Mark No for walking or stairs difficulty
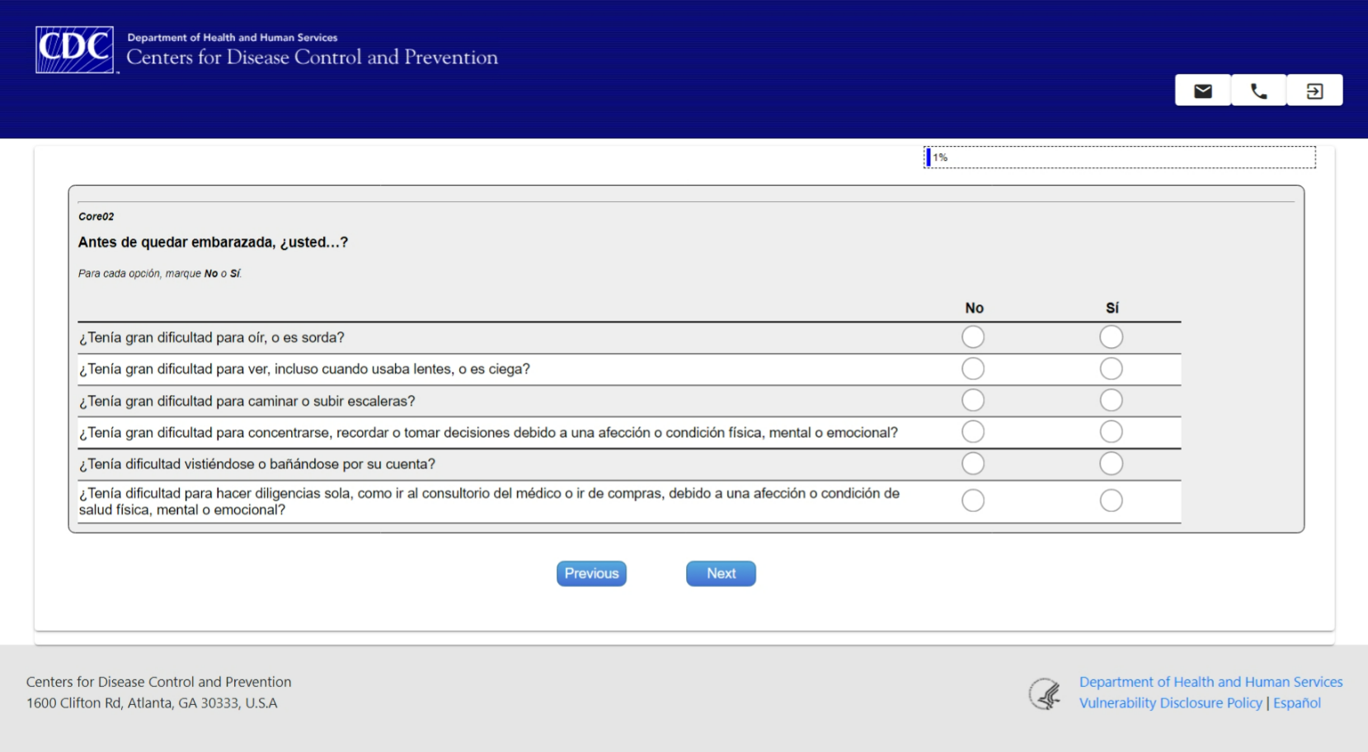Image resolution: width=1368 pixels, height=752 pixels. pos(973,401)
